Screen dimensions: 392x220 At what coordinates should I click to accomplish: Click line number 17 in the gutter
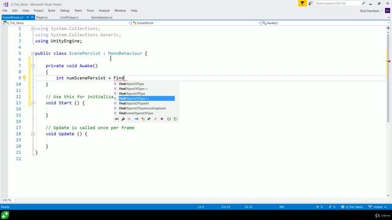click(18, 128)
